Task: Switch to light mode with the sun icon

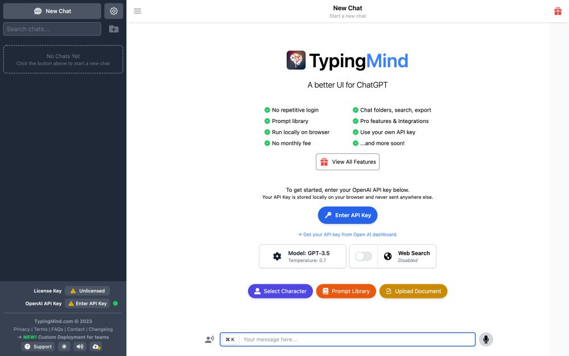Action: 64,346
